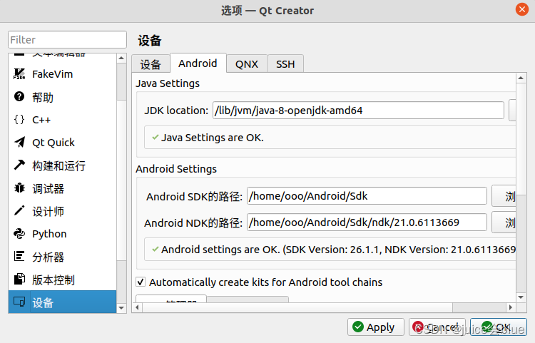
Task: Click the Apply button
Action: (376, 327)
